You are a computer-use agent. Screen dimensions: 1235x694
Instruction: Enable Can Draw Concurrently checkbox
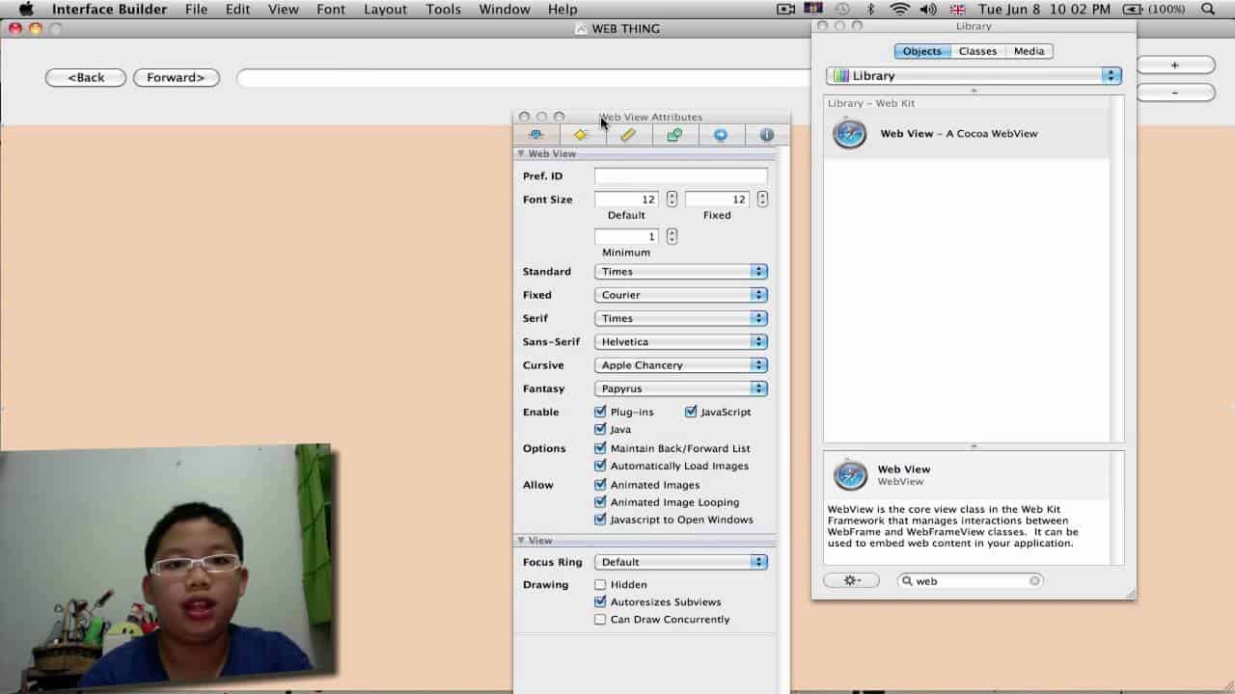point(600,620)
